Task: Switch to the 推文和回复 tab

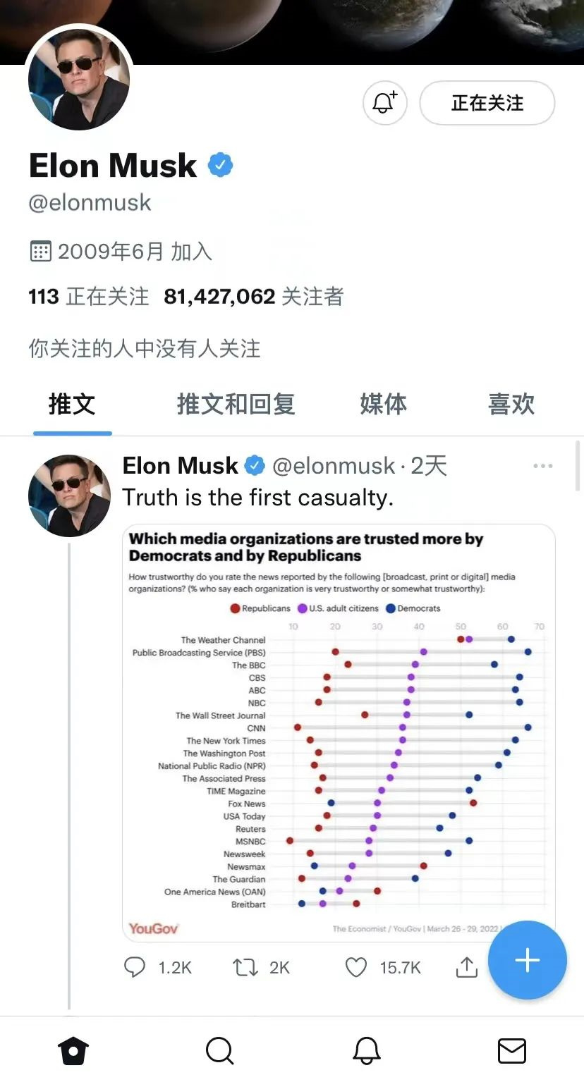Action: 236,404
